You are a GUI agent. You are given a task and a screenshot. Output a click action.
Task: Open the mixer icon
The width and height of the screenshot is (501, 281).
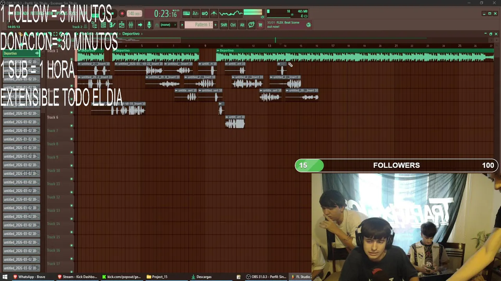tap(131, 25)
